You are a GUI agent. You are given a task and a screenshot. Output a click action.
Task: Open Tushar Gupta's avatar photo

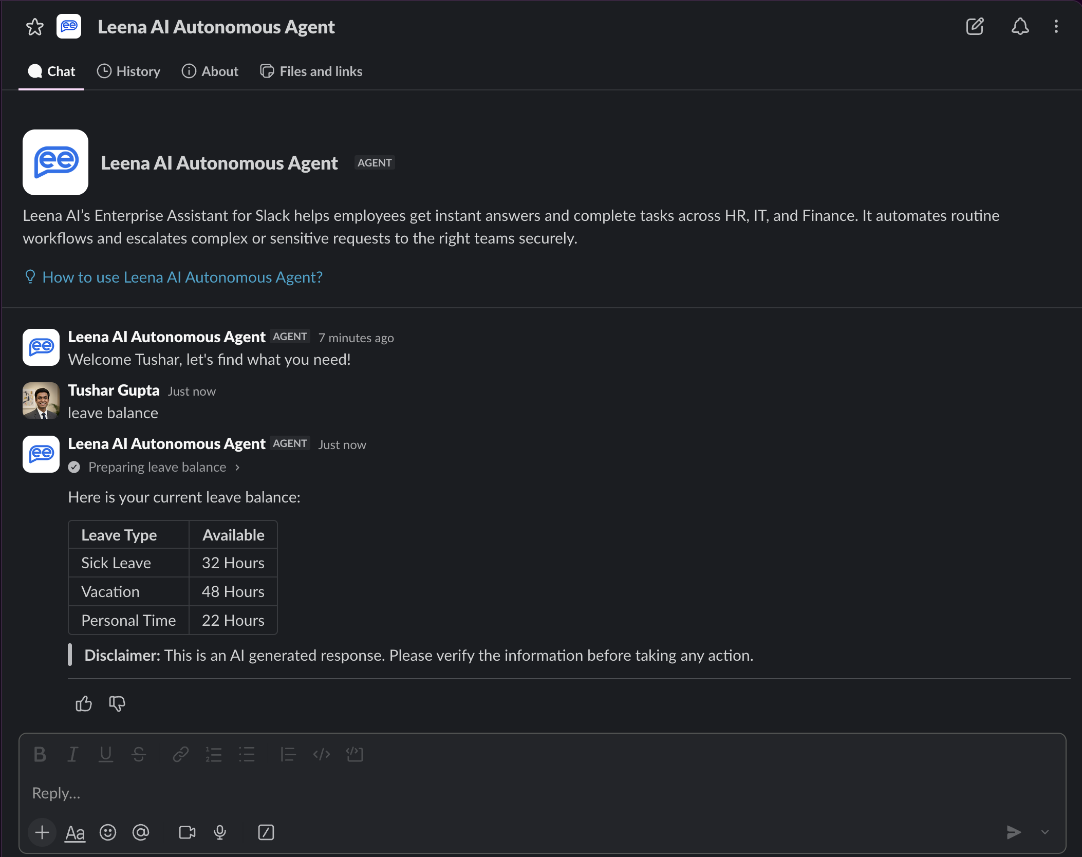pyautogui.click(x=41, y=401)
